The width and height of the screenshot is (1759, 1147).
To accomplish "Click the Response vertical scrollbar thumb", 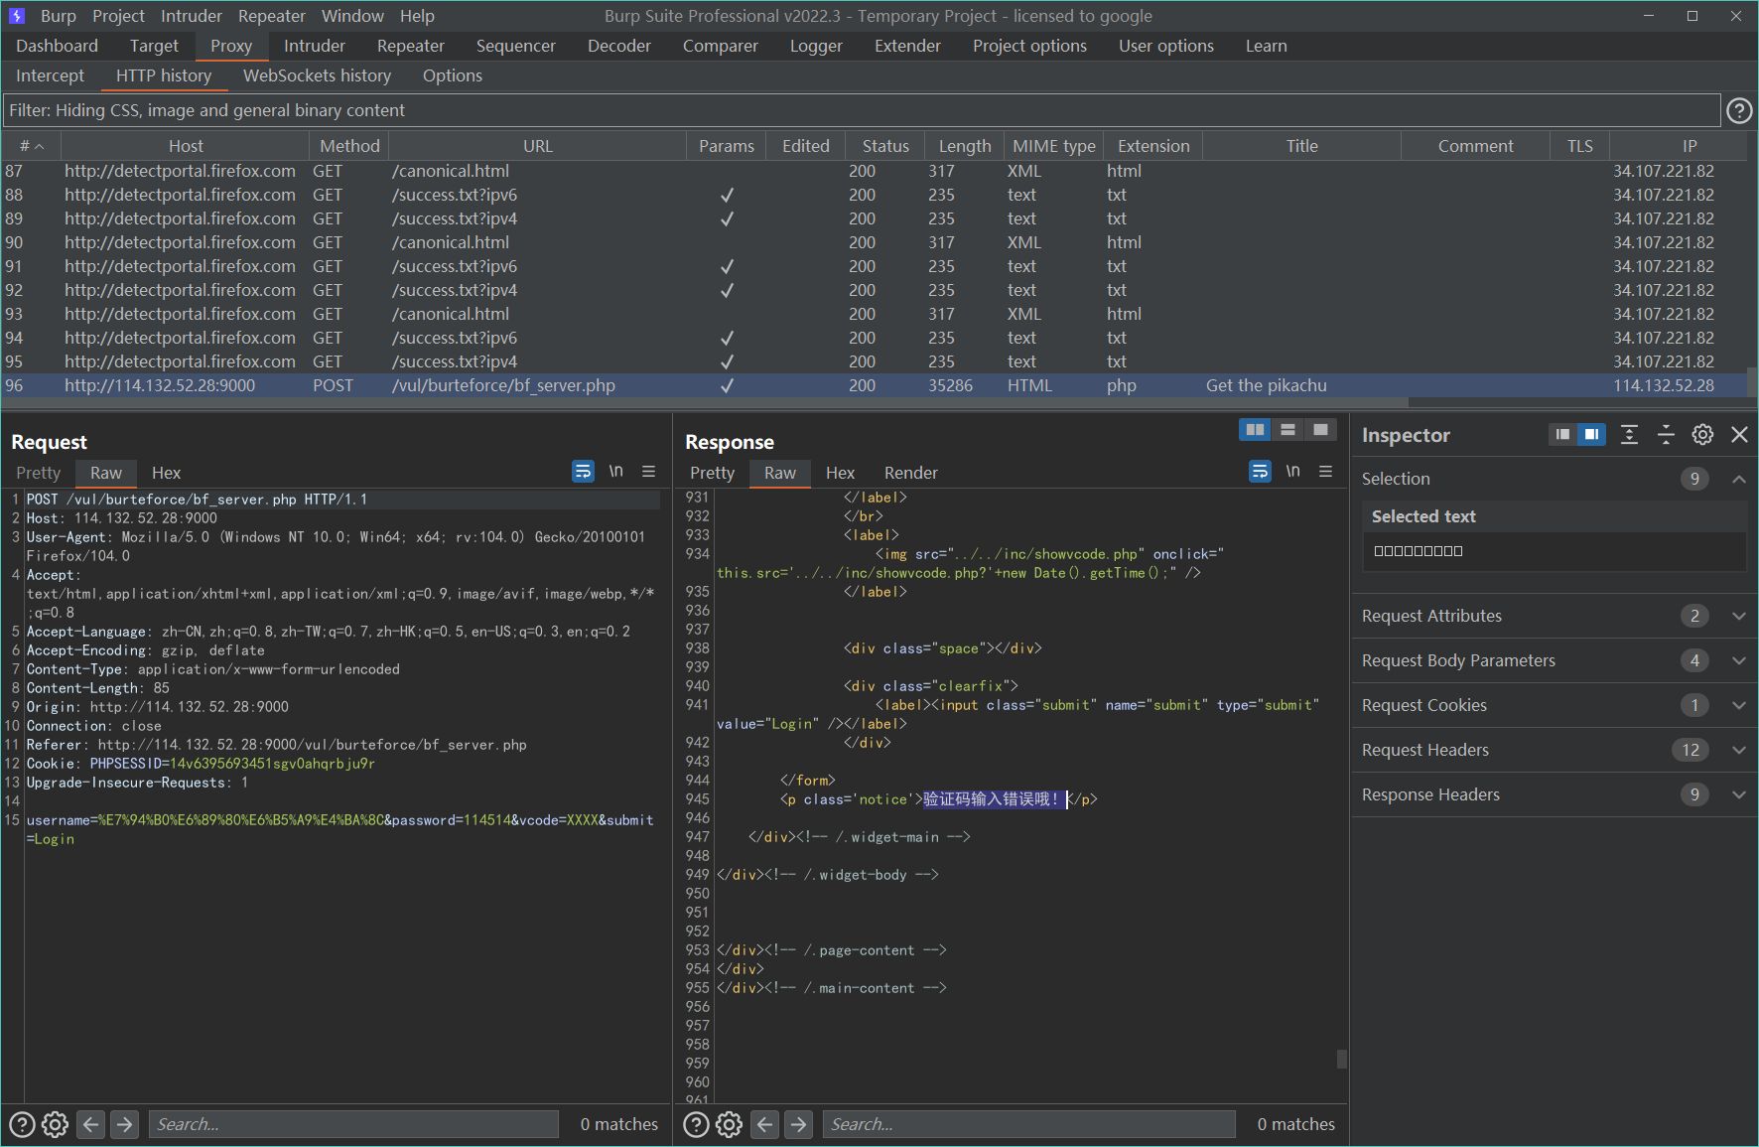I will click(x=1342, y=1060).
